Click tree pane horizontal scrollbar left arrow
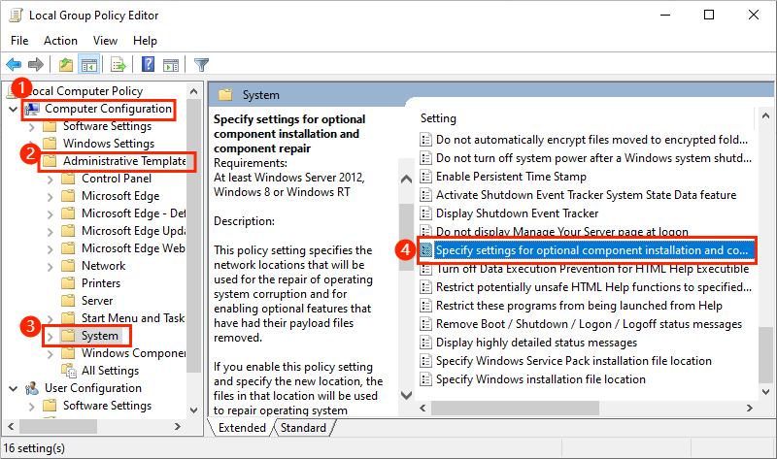 [11, 426]
